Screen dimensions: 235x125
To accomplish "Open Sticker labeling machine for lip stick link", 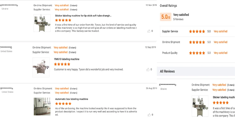I will 83,15.
